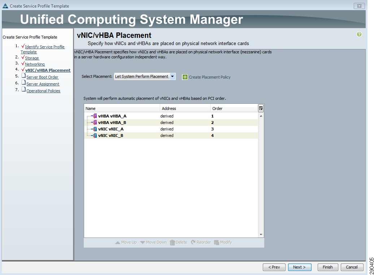The image size is (374, 275).
Task: Jump to Operational Policies step
Action: tap(43, 91)
